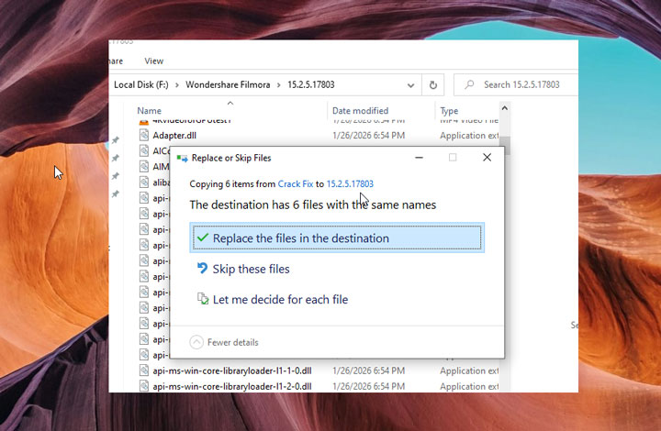Click icon of api-ms-win-core-libraryloader-l1-1-0.dll
661x431 pixels.
[x=144, y=370]
